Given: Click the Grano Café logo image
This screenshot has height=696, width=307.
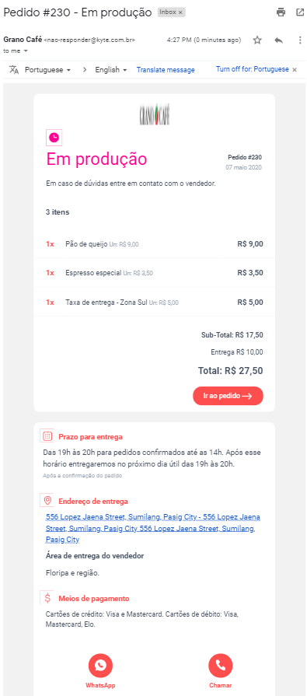Looking at the screenshot, I should (155, 114).
